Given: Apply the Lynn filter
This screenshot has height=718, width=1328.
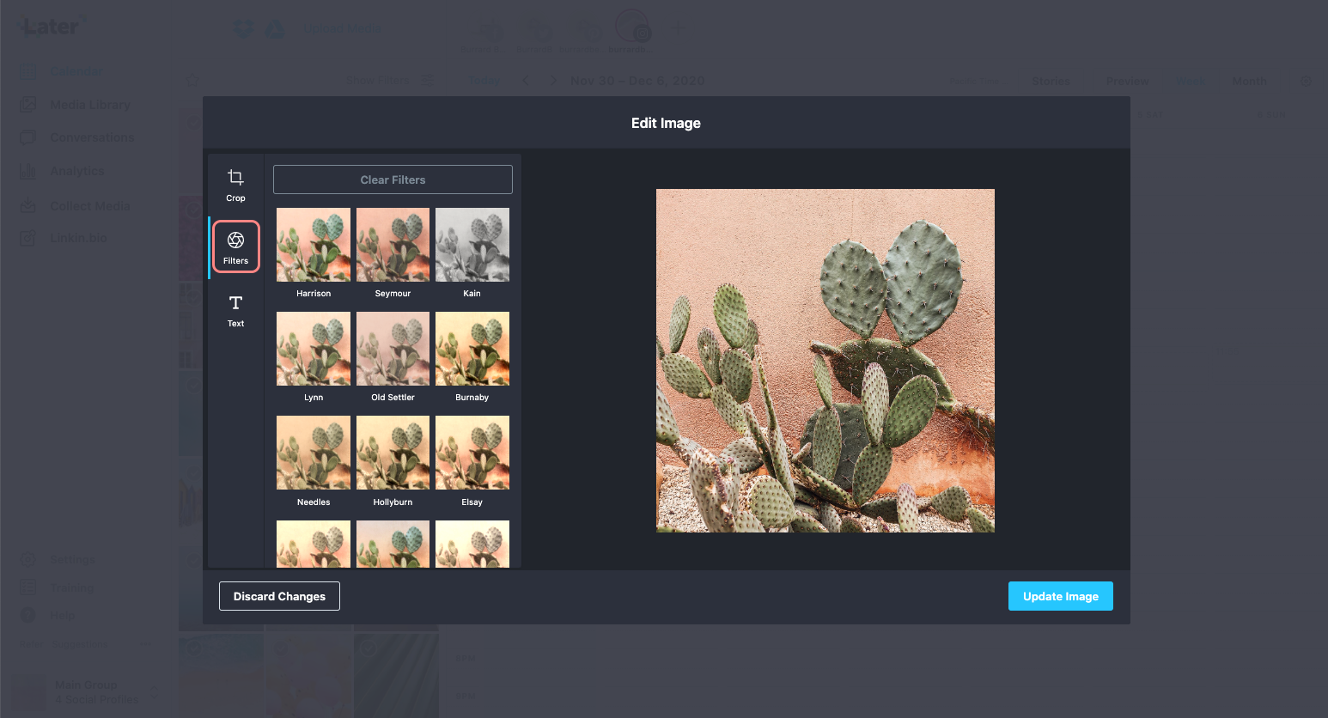Looking at the screenshot, I should tap(314, 349).
